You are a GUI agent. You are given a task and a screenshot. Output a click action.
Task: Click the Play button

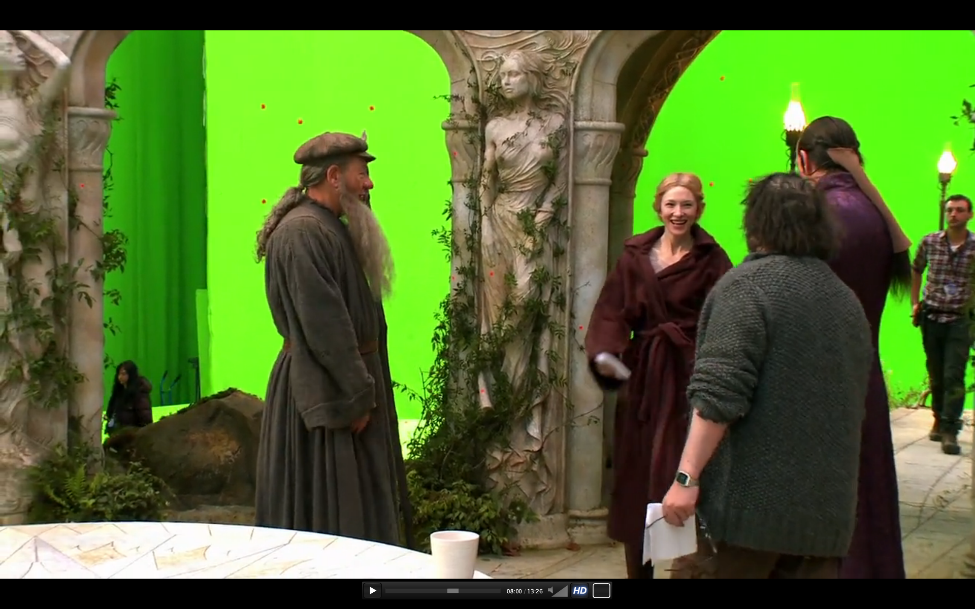(372, 591)
